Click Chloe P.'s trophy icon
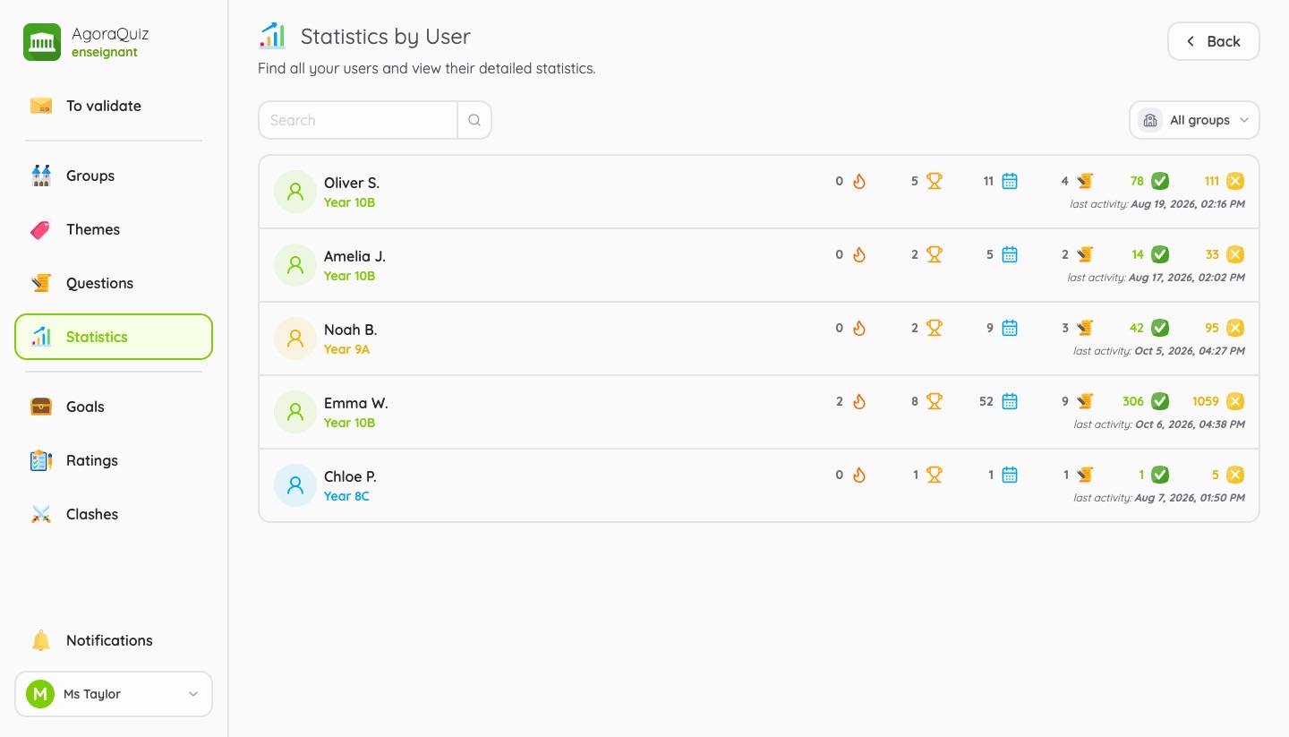Image resolution: width=1289 pixels, height=737 pixels. [935, 475]
